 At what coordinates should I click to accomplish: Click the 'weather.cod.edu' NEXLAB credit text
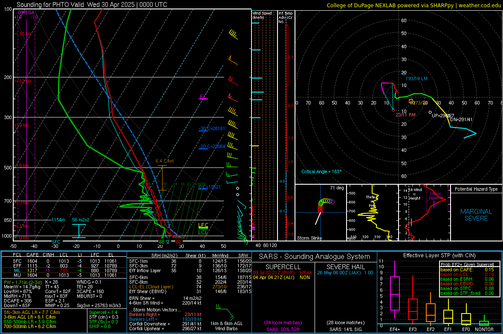480,5
